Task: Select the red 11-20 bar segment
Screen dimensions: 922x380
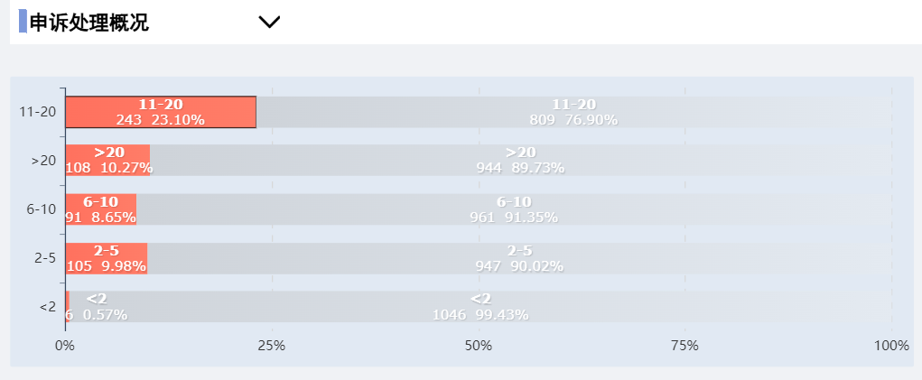Action: coord(161,112)
